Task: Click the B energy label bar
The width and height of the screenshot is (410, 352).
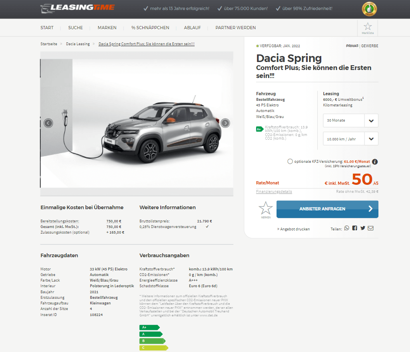Action: click(x=152, y=341)
